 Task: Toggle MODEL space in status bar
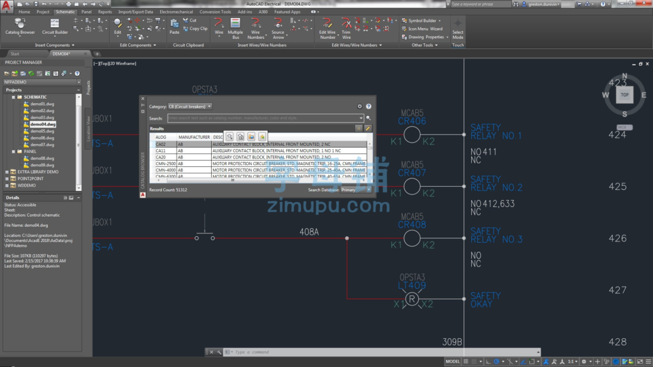pyautogui.click(x=453, y=362)
